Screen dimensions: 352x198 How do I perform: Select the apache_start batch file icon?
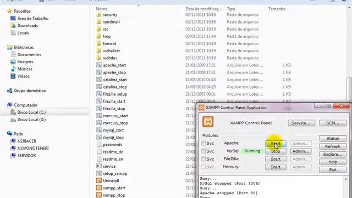[99, 65]
